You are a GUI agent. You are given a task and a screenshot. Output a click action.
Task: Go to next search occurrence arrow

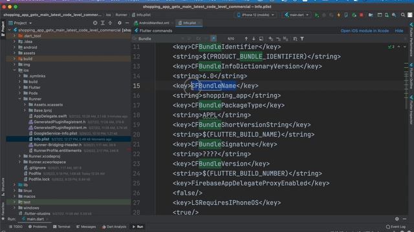click(x=254, y=39)
